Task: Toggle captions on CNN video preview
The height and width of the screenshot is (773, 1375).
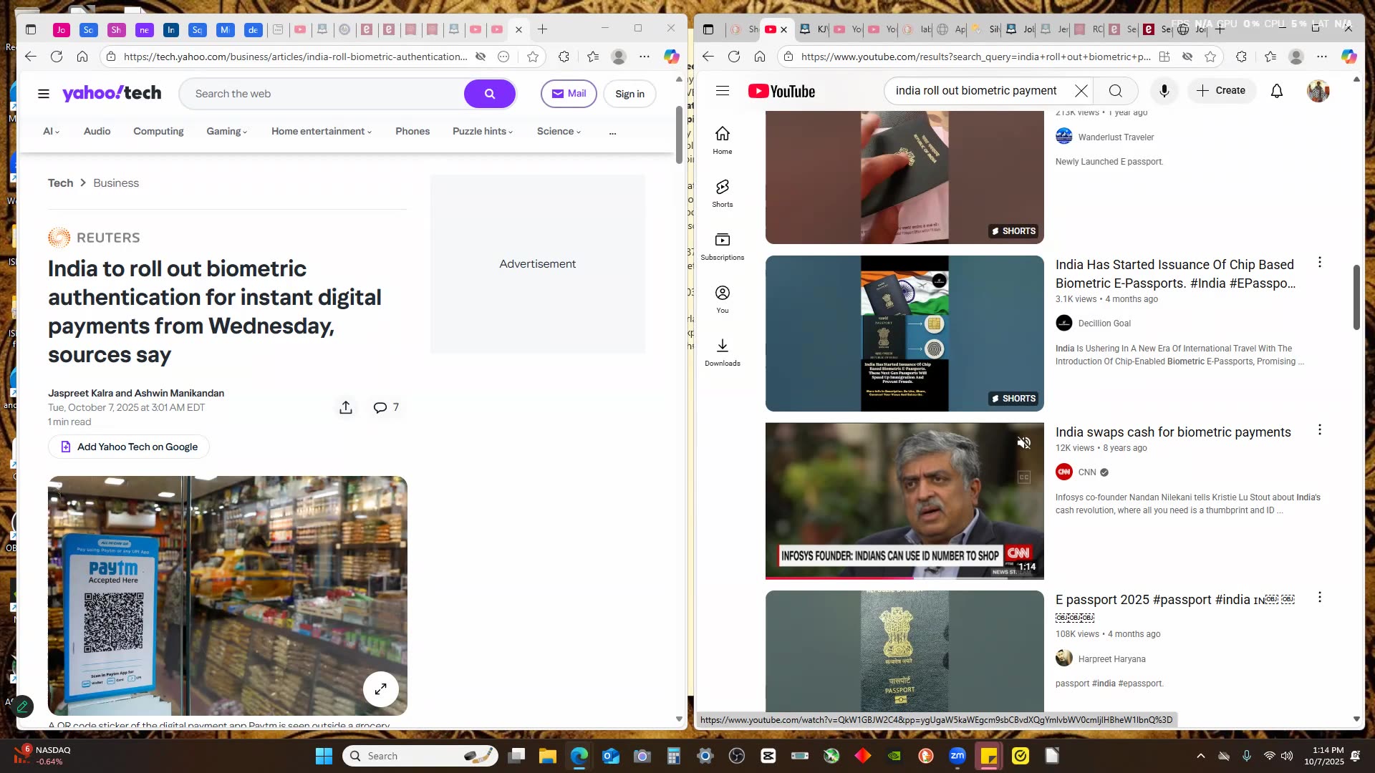Action: point(1023,477)
